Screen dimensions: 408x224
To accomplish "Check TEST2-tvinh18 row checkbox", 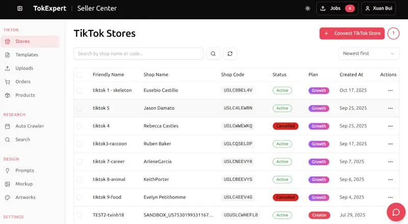I will pos(80,215).
